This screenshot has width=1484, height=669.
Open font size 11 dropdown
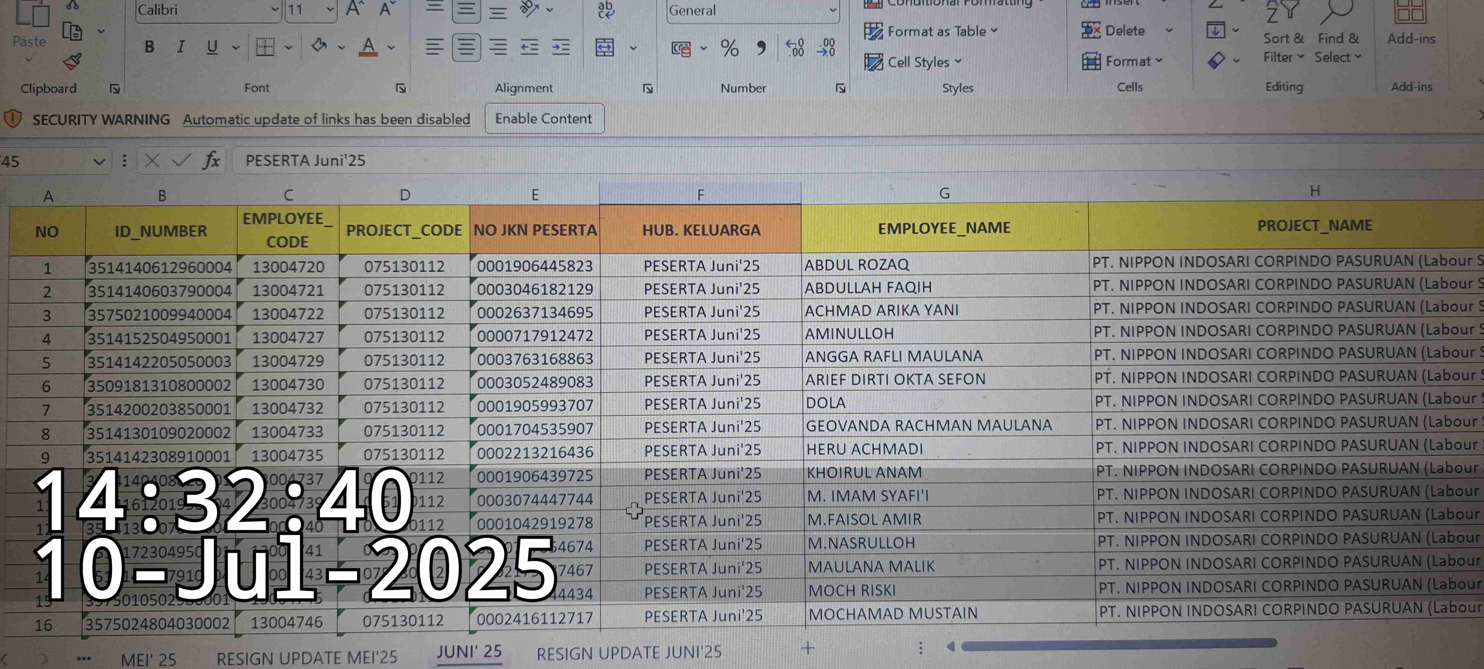point(330,10)
